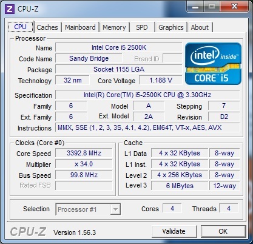Open the Graphics tab
This screenshot has height=244, width=253.
coord(171,27)
